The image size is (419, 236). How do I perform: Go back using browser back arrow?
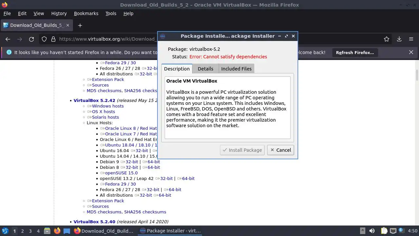(8, 39)
